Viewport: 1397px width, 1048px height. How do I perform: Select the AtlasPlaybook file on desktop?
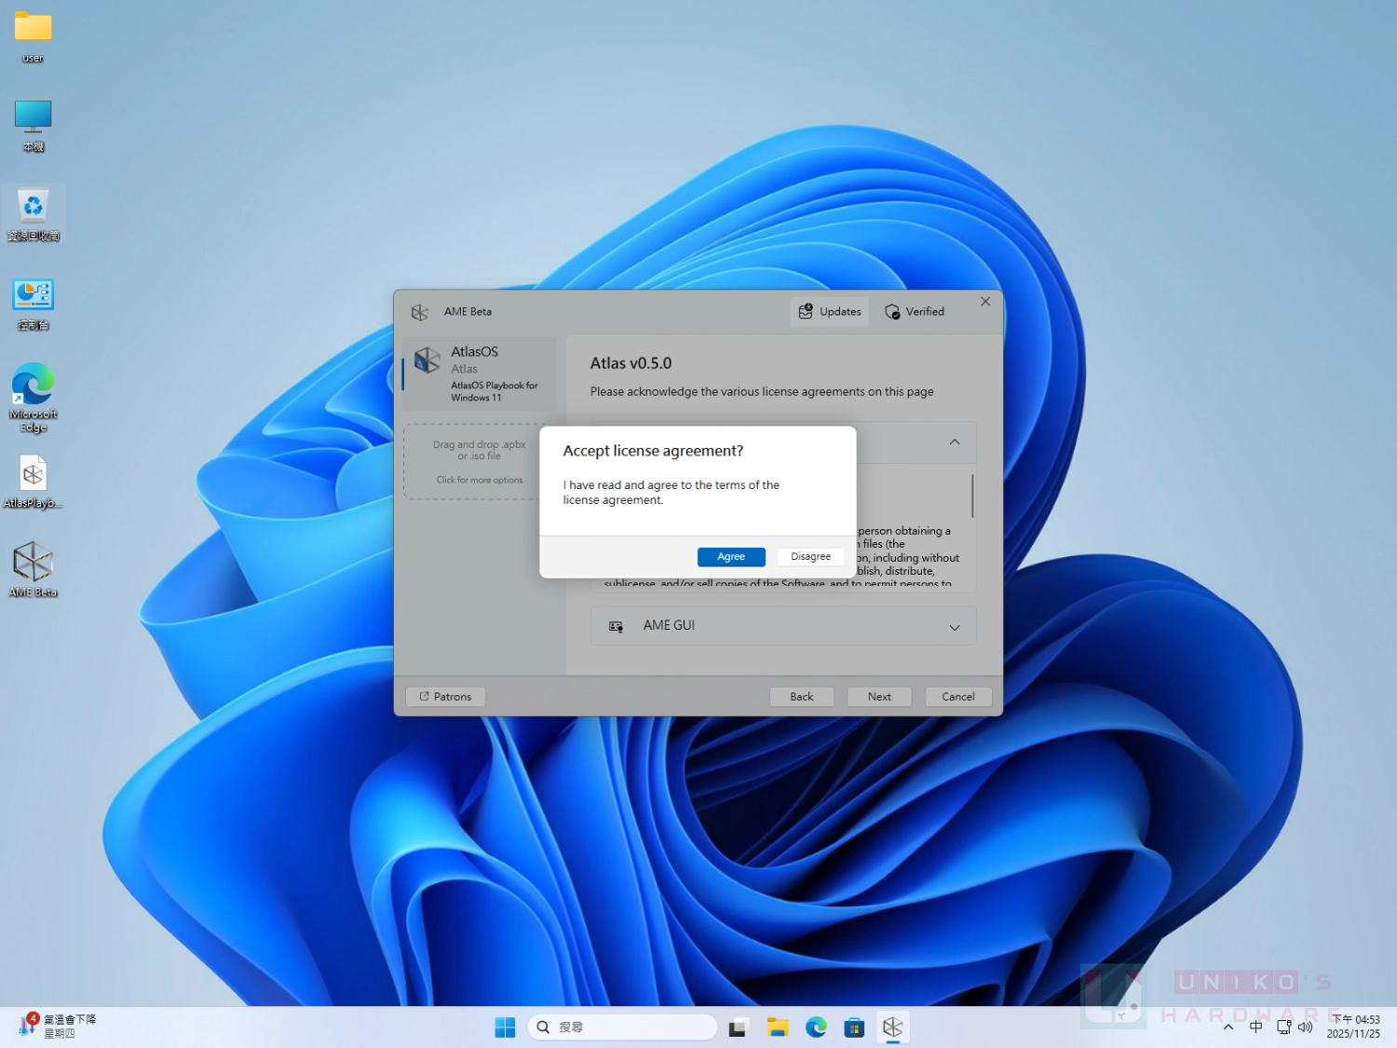[x=33, y=481]
